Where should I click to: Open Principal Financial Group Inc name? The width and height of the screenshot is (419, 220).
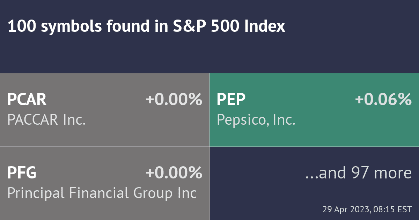click(102, 193)
